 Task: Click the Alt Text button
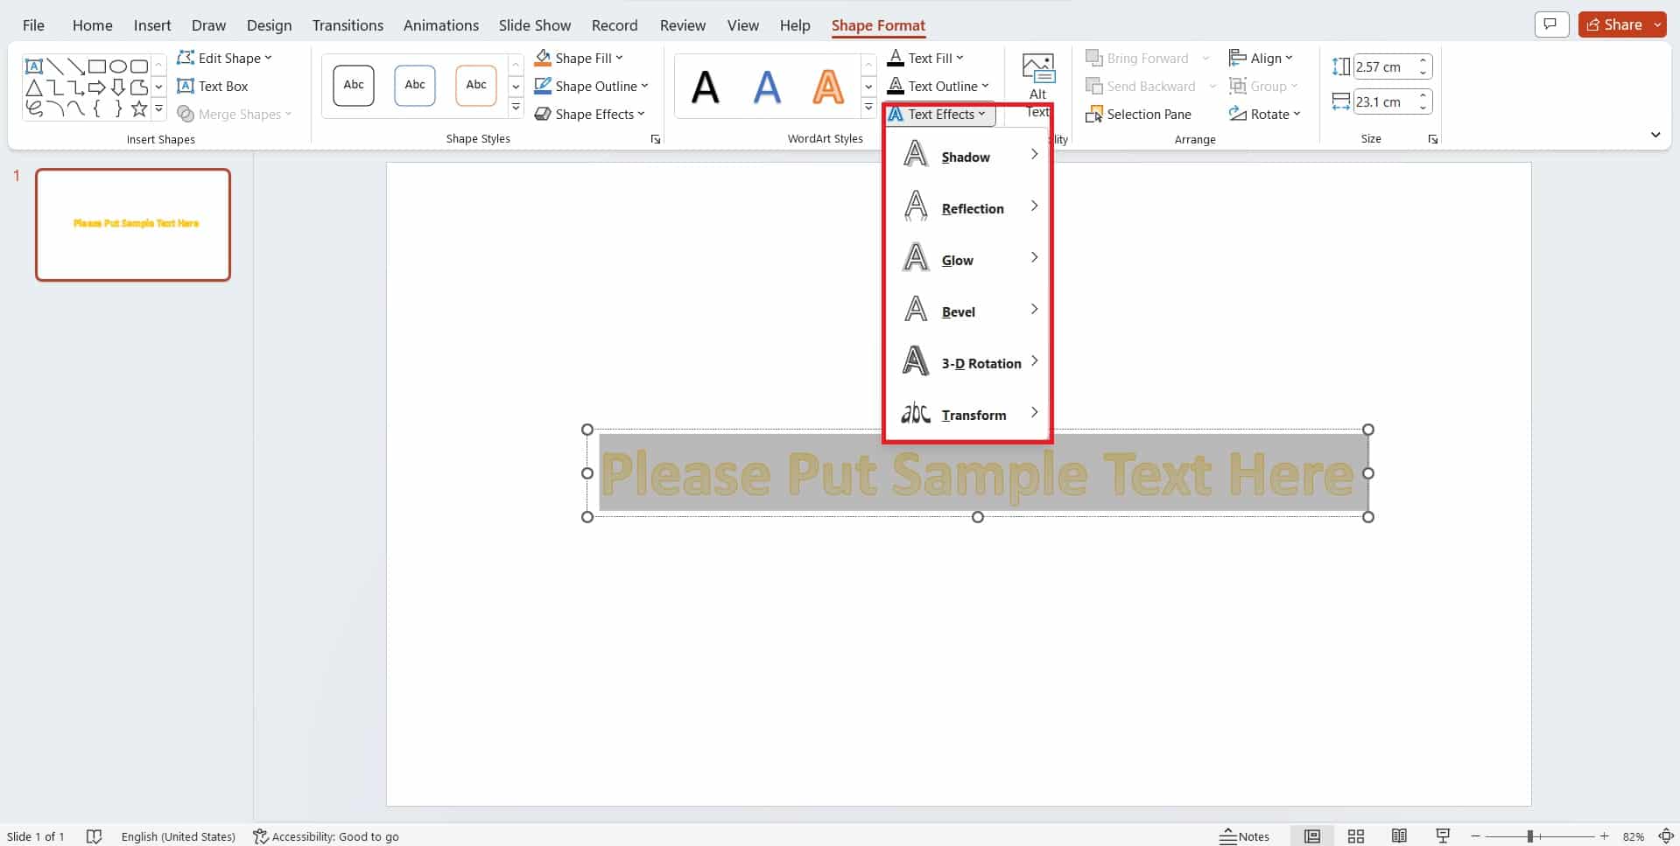(x=1037, y=74)
